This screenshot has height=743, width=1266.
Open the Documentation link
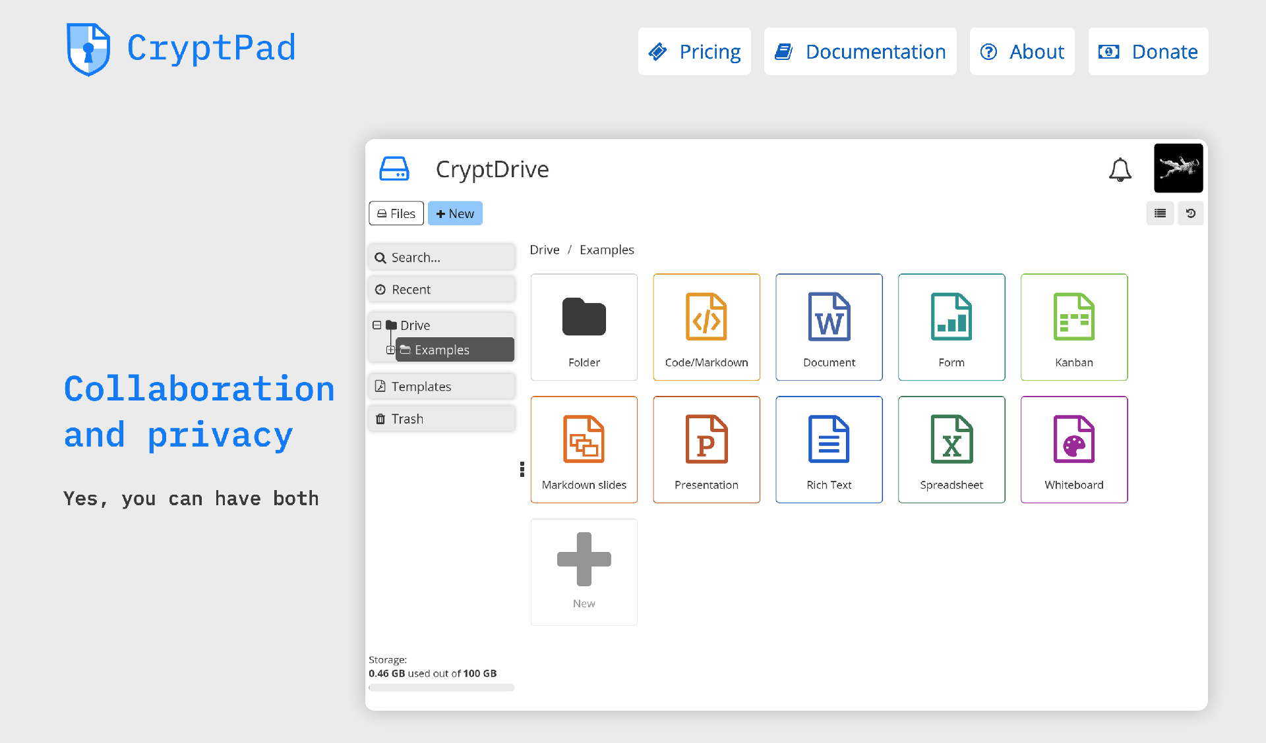coord(860,51)
